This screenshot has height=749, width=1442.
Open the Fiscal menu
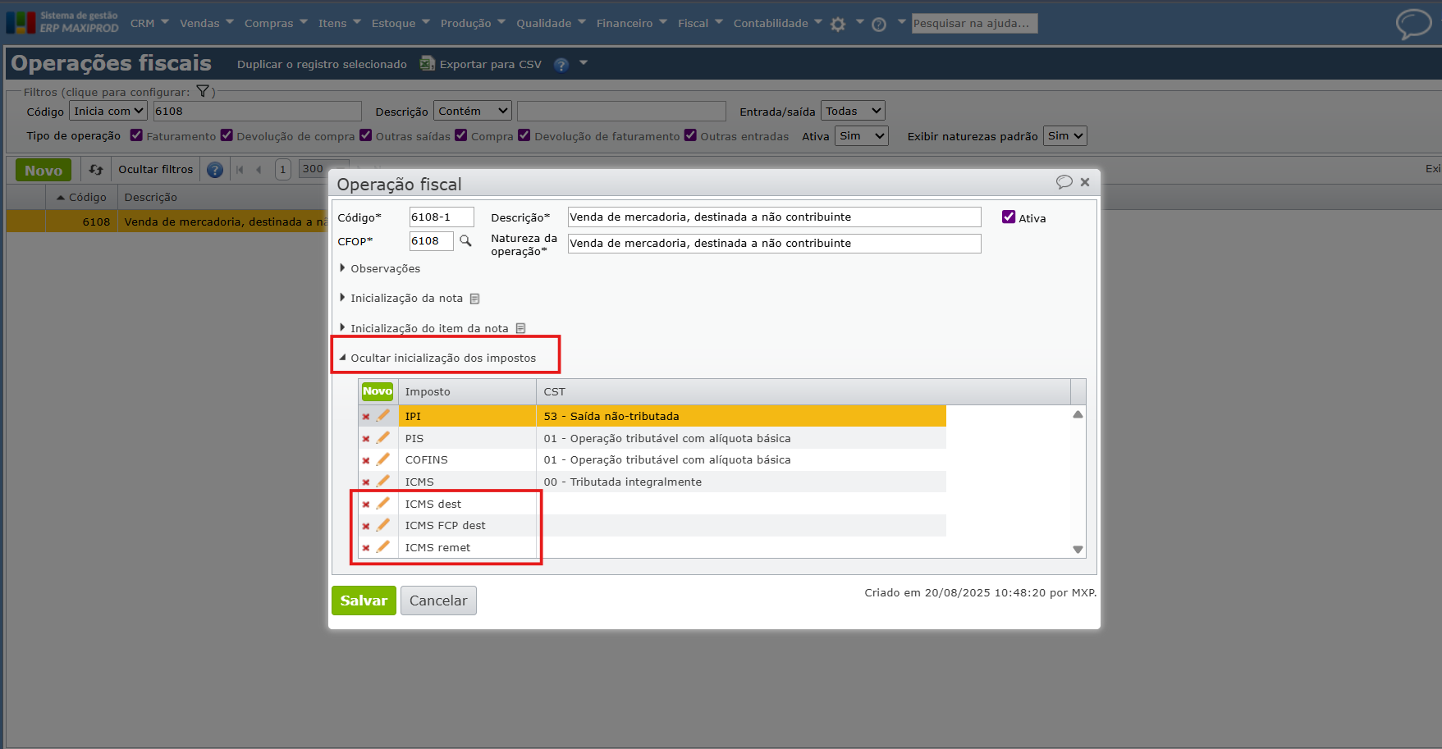[700, 23]
